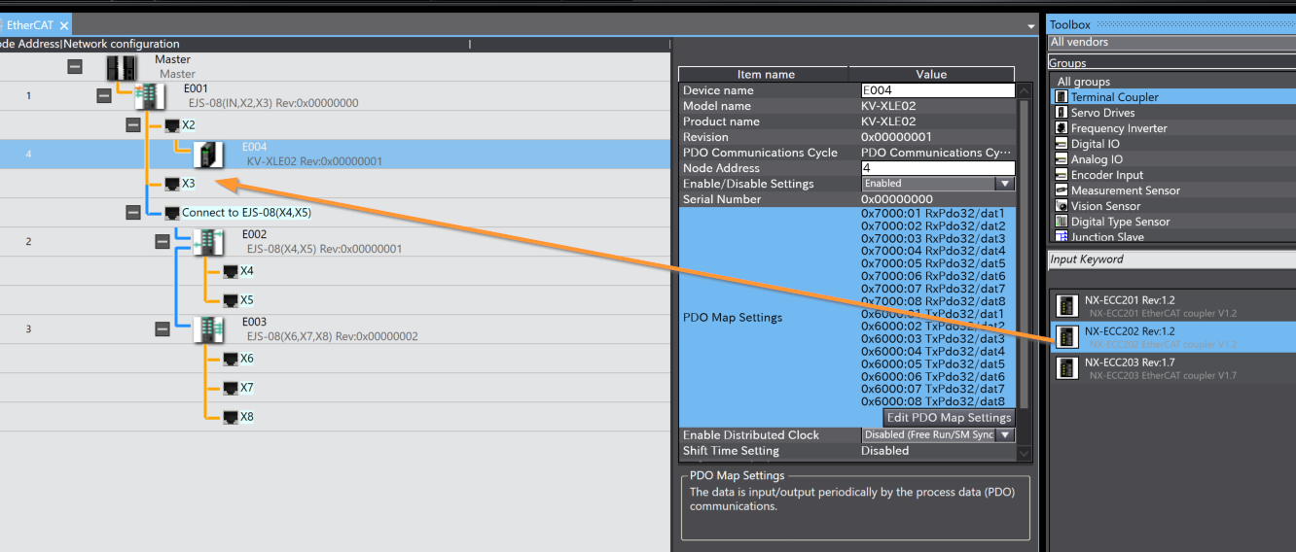Collapse the Master tree node
Viewport: 1296px width, 552px height.
coord(75,67)
